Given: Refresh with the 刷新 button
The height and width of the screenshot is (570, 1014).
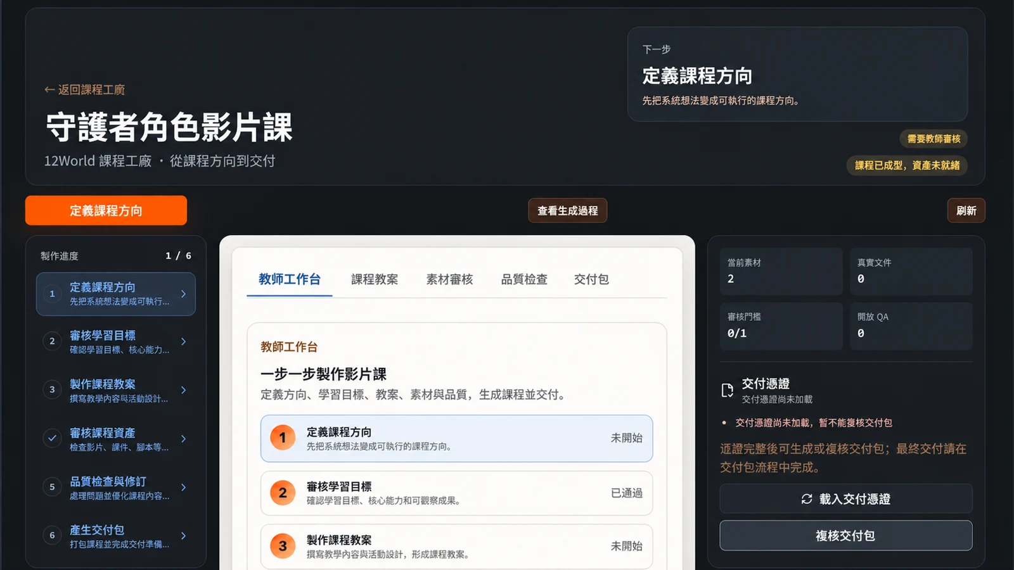Looking at the screenshot, I should pos(966,211).
